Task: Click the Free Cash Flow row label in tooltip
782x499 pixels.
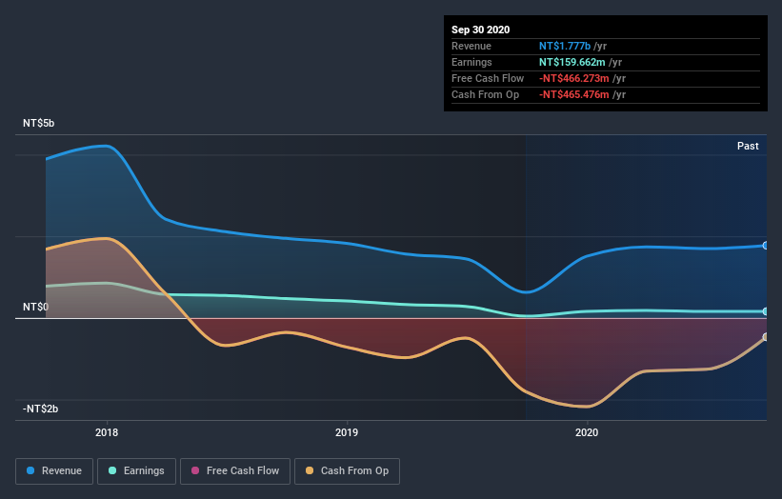Action: 488,78
